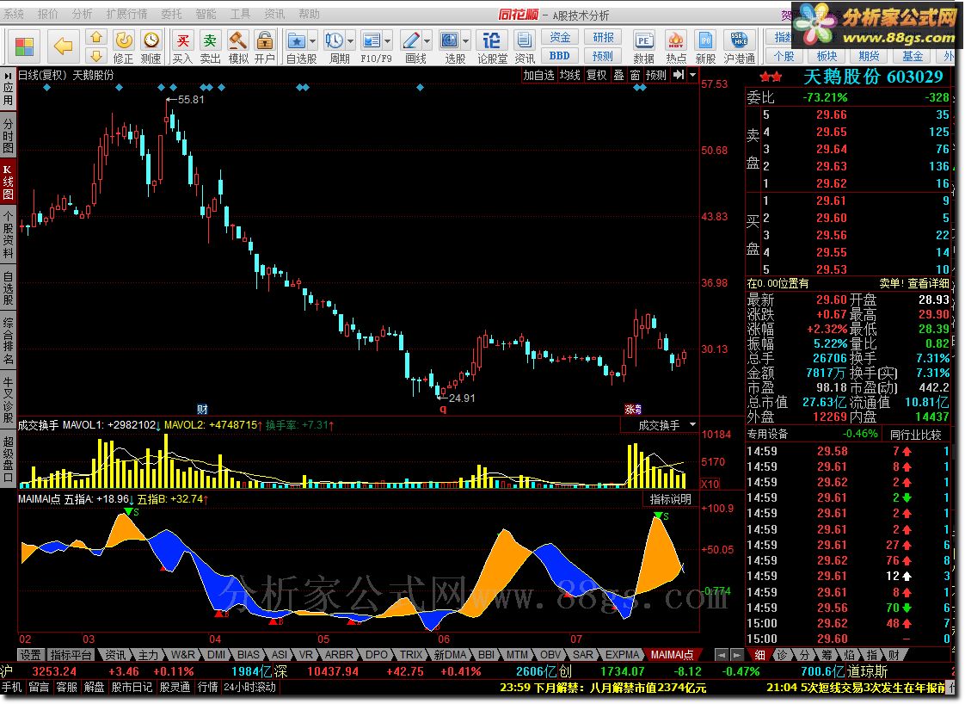Switch sidebar to 分时图 intraday view

coord(8,135)
